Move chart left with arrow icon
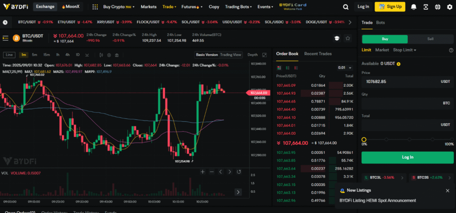Screen dimensions: 456x213 [220, 172]
